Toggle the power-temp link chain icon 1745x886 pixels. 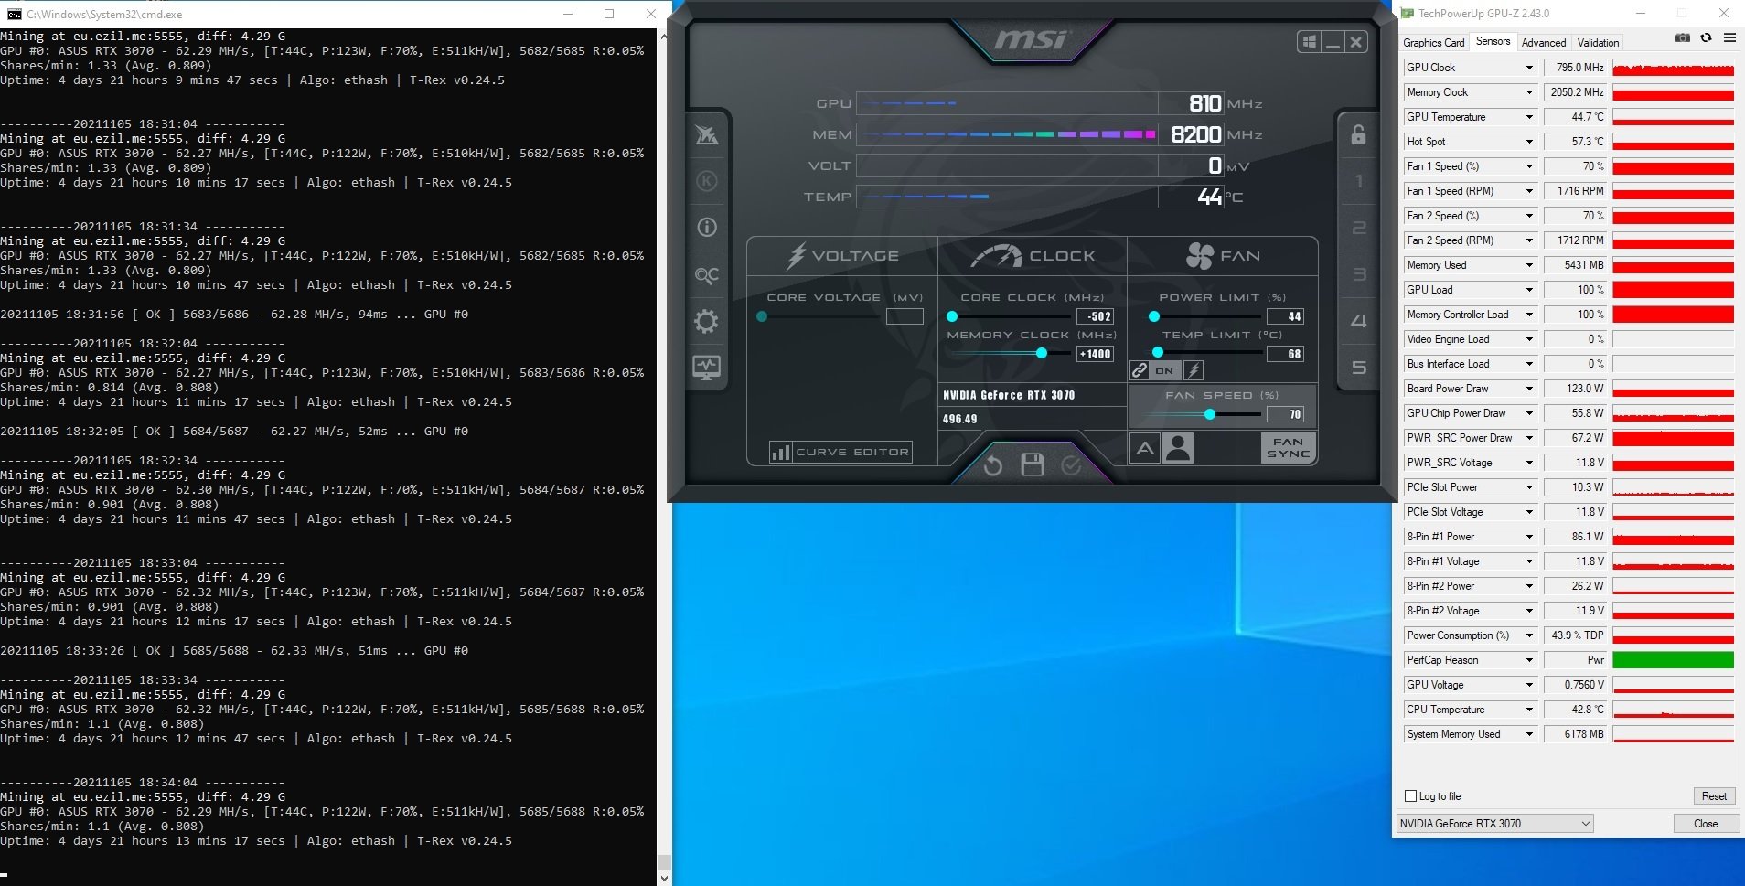click(1140, 370)
